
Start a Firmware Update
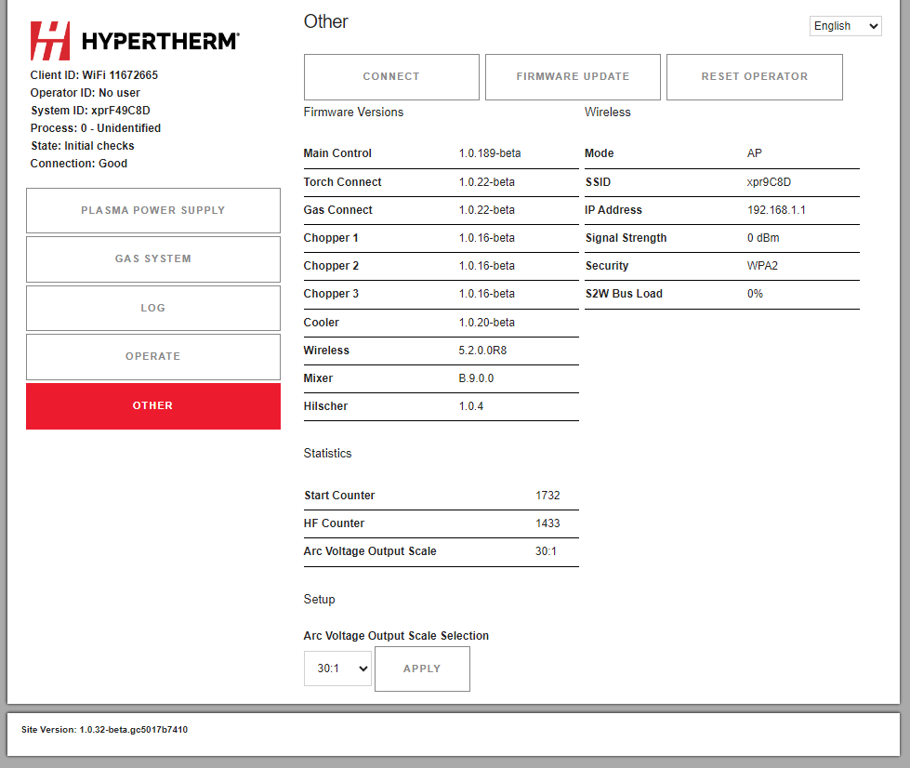click(x=573, y=76)
